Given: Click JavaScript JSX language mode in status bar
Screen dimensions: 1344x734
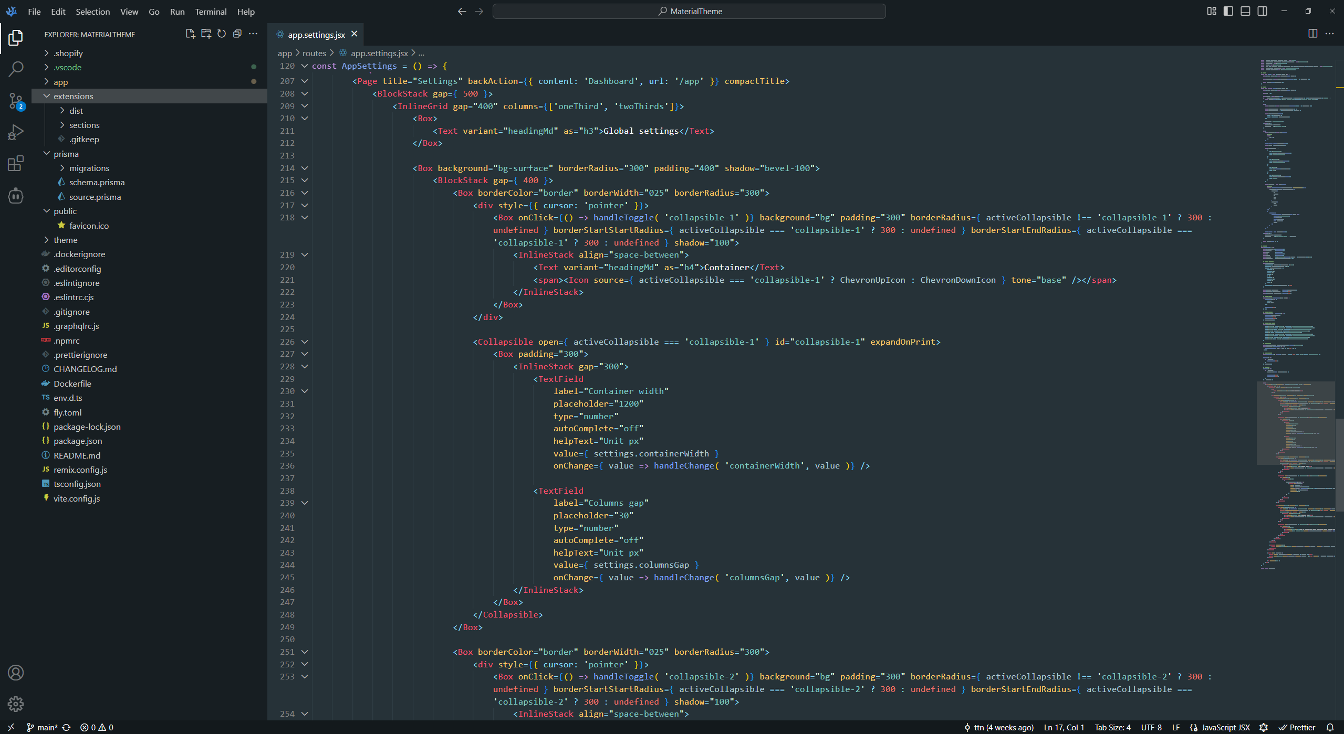Looking at the screenshot, I should point(1225,727).
